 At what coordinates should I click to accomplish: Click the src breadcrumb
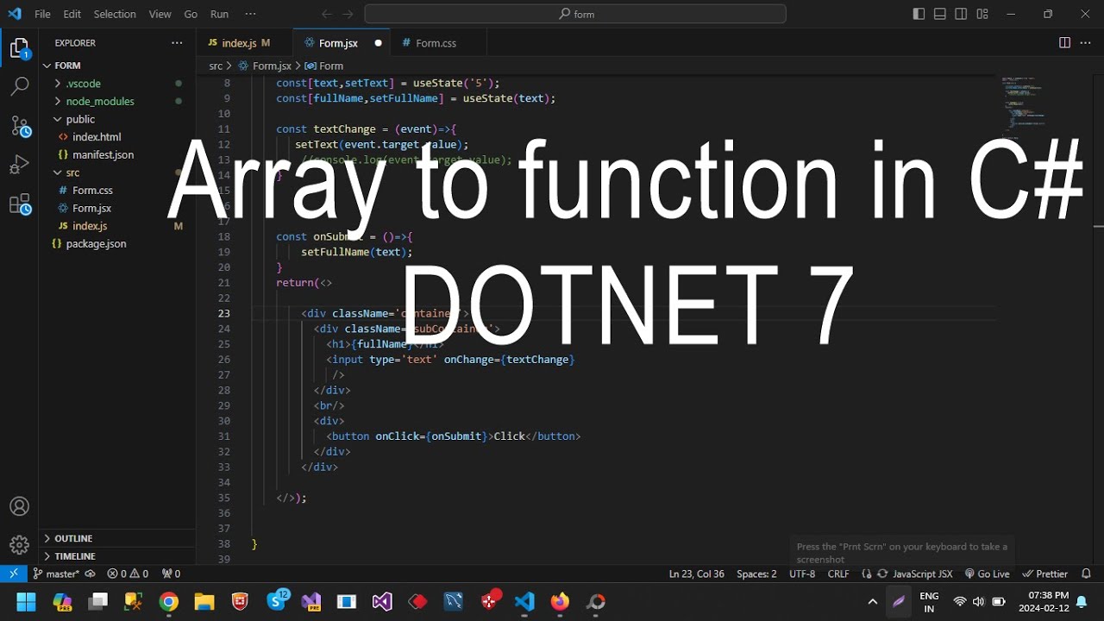pyautogui.click(x=215, y=66)
